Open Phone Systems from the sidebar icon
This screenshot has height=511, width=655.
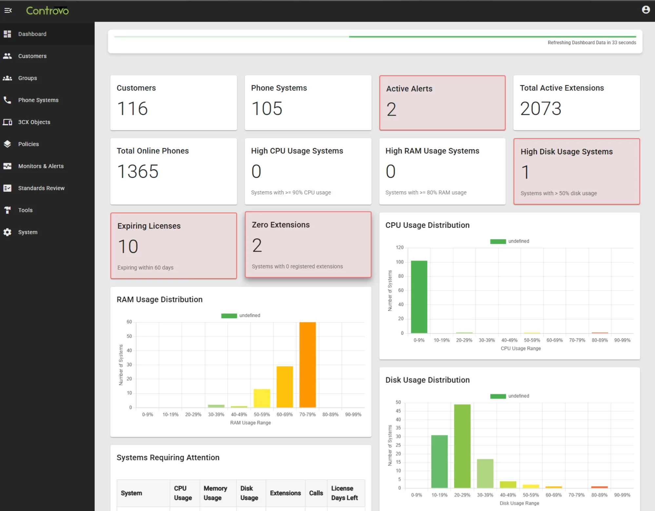point(8,100)
